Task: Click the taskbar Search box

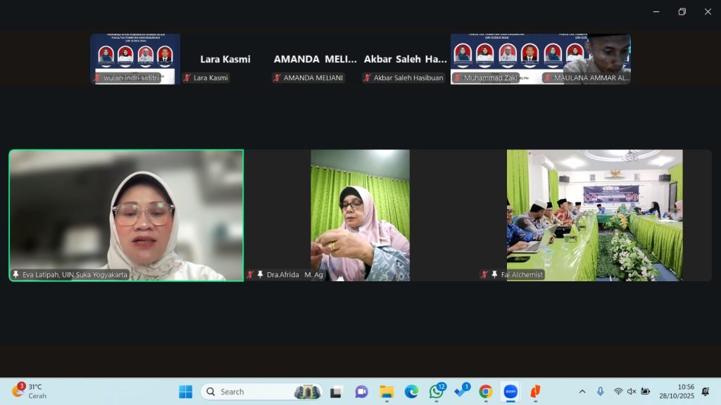Action: (x=261, y=392)
